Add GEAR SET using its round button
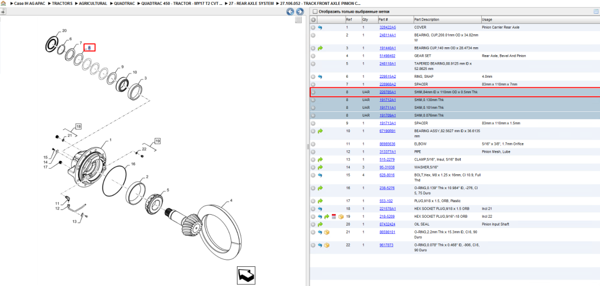The height and width of the screenshot is (286, 600). point(313,56)
